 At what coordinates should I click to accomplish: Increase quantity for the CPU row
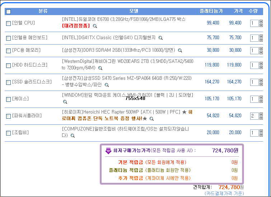pos(262,22)
